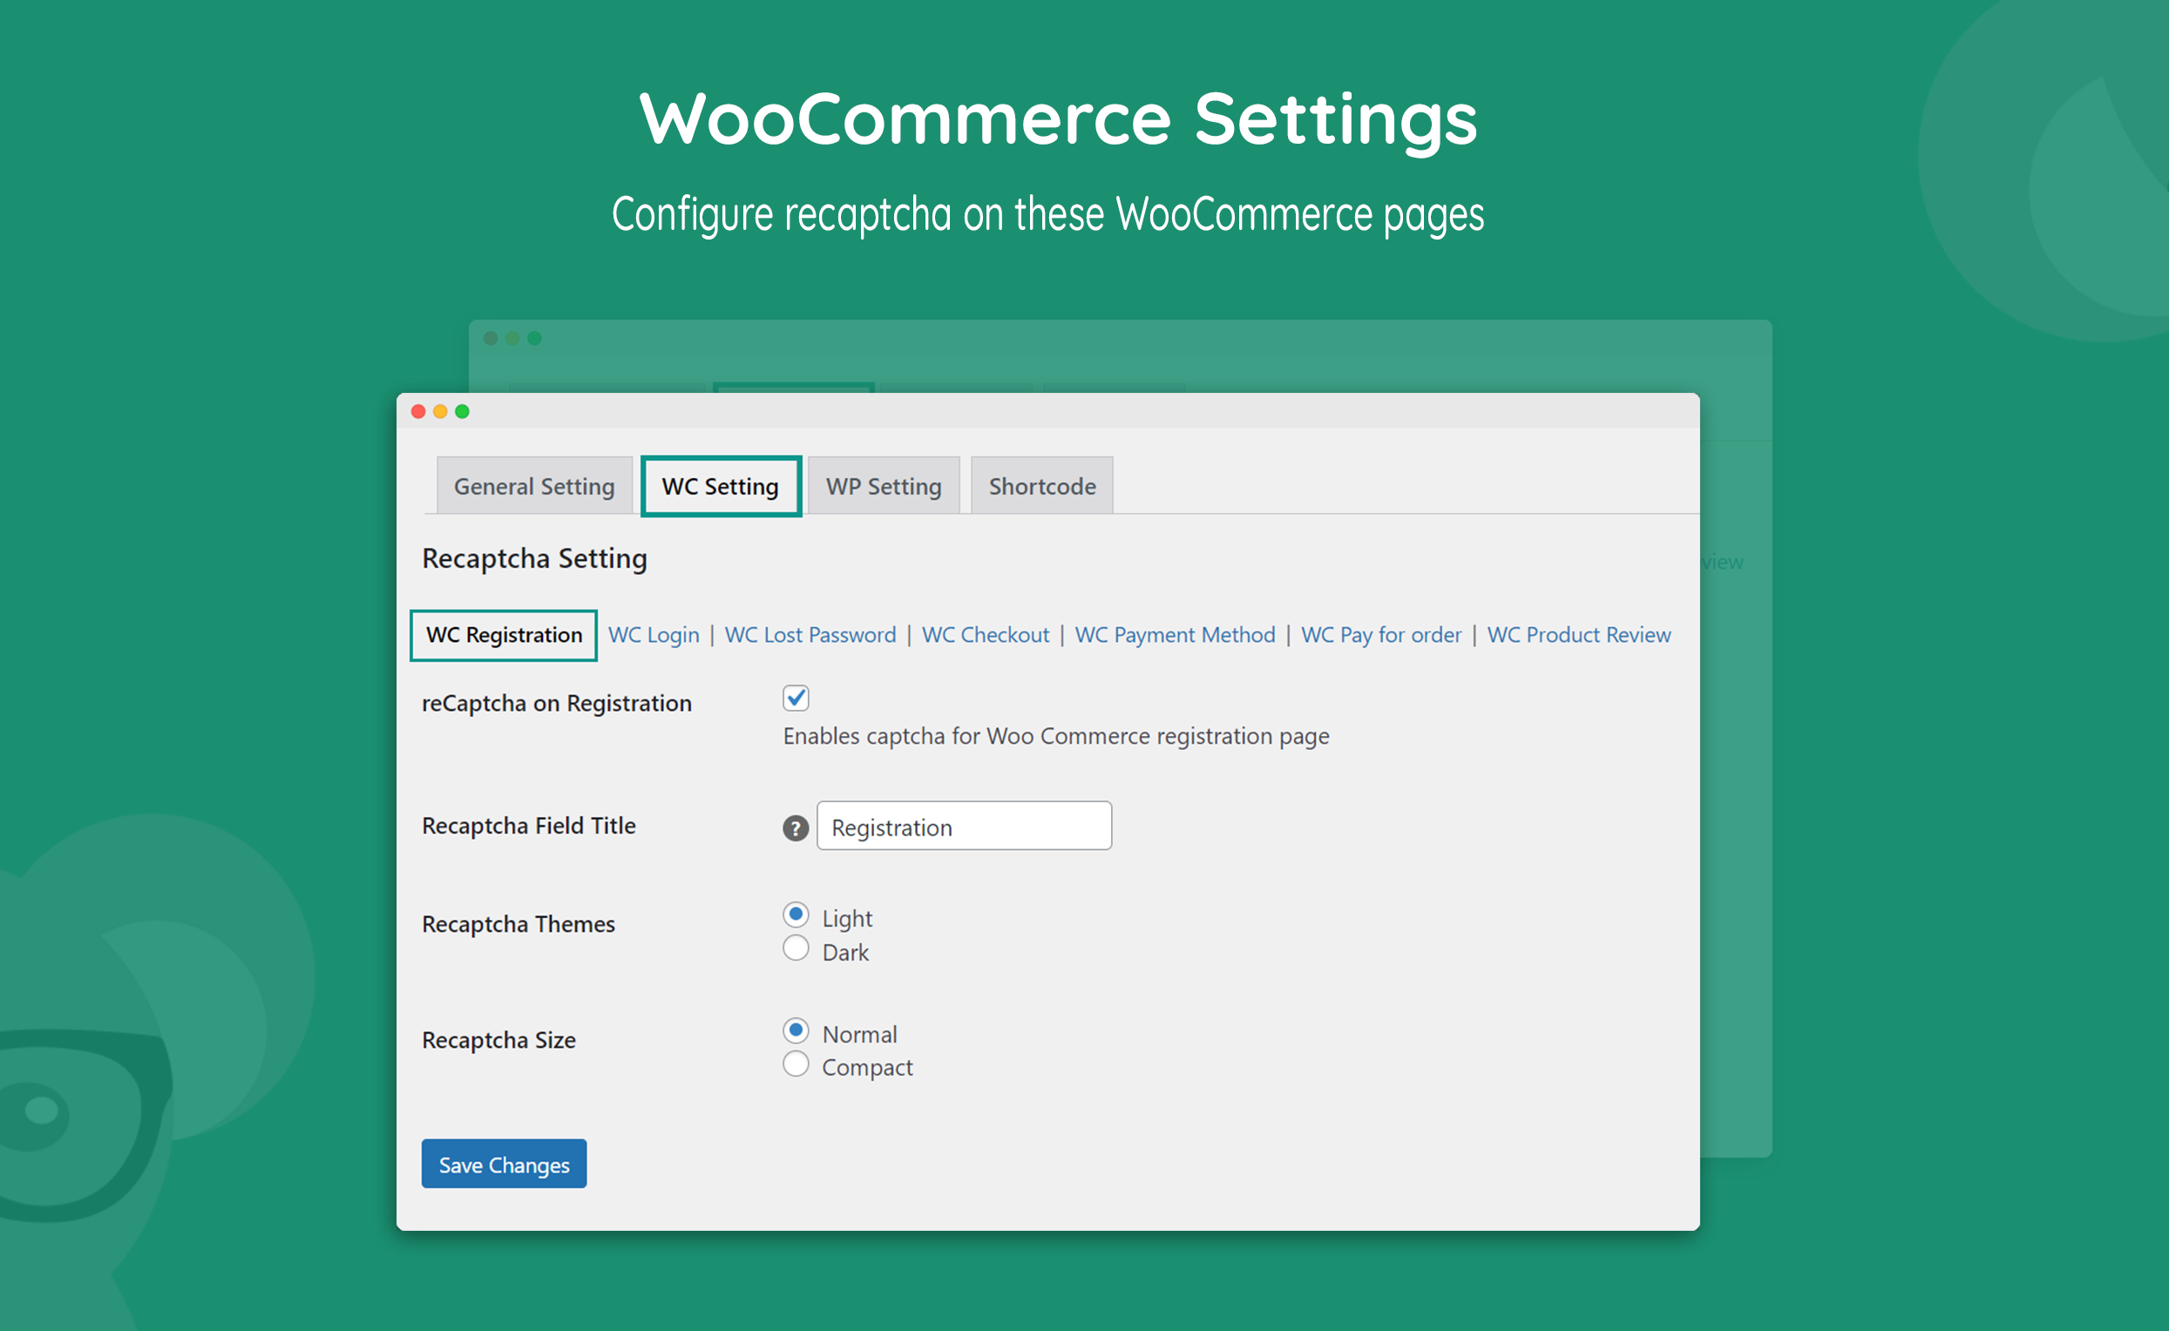The height and width of the screenshot is (1331, 2169).
Task: Click the red close window dot
Action: (418, 411)
